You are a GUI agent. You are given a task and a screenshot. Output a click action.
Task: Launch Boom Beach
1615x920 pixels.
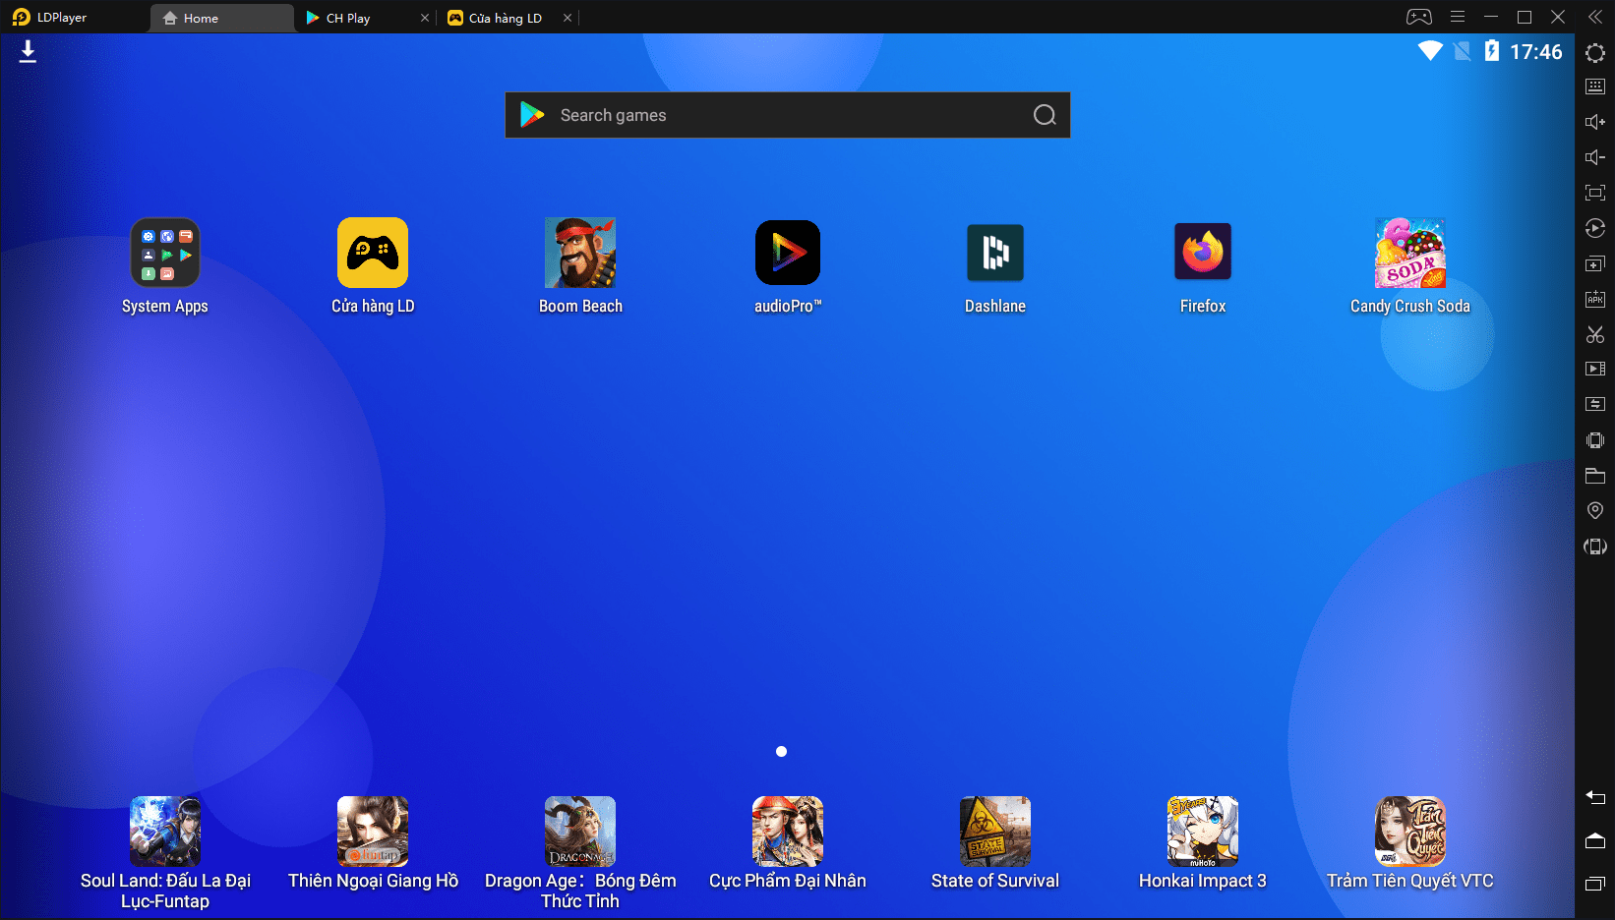pyautogui.click(x=580, y=253)
